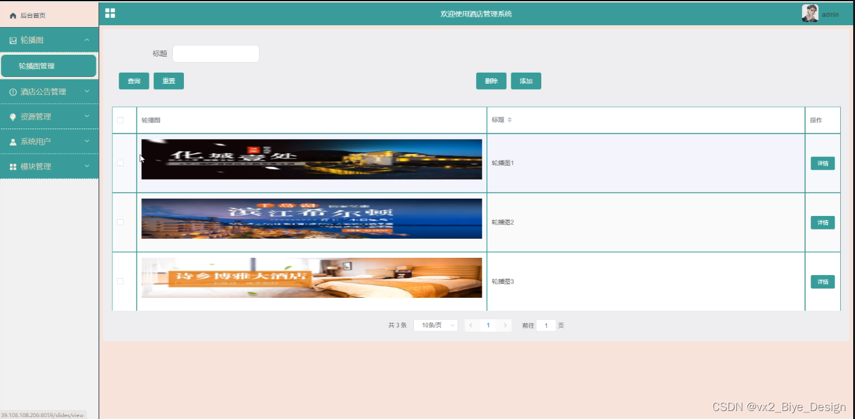Open the 后台首页 menu item
855x419 pixels.
tap(49, 15)
